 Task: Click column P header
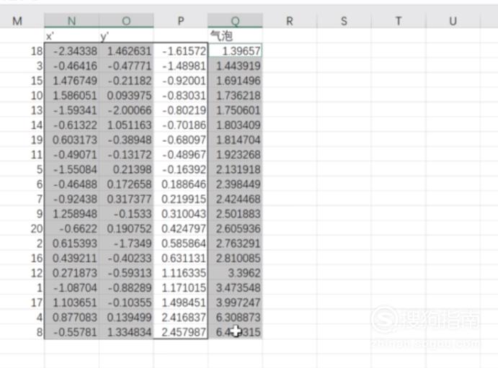pyautogui.click(x=181, y=21)
